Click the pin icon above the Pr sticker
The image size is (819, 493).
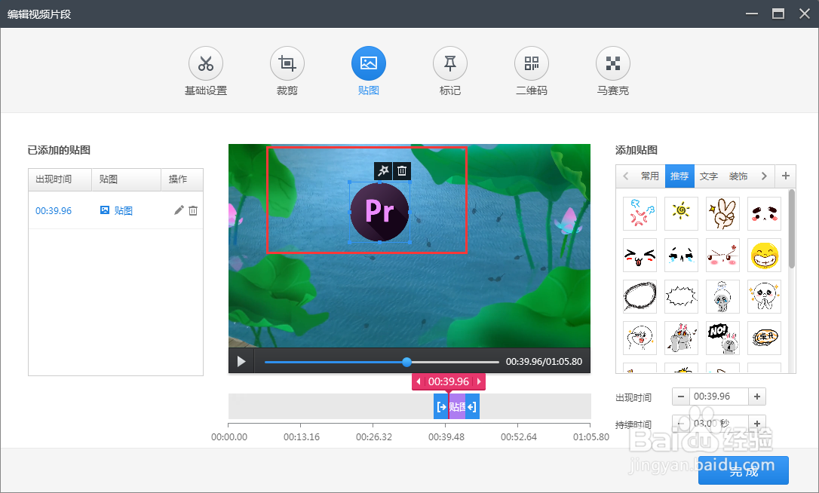(383, 171)
